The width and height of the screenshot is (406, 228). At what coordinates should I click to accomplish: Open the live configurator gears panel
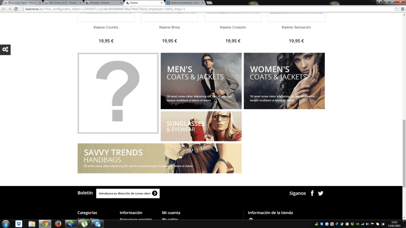5,49
